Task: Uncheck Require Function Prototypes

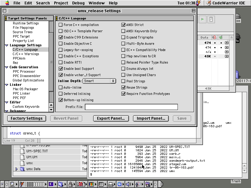Action: click(x=123, y=94)
